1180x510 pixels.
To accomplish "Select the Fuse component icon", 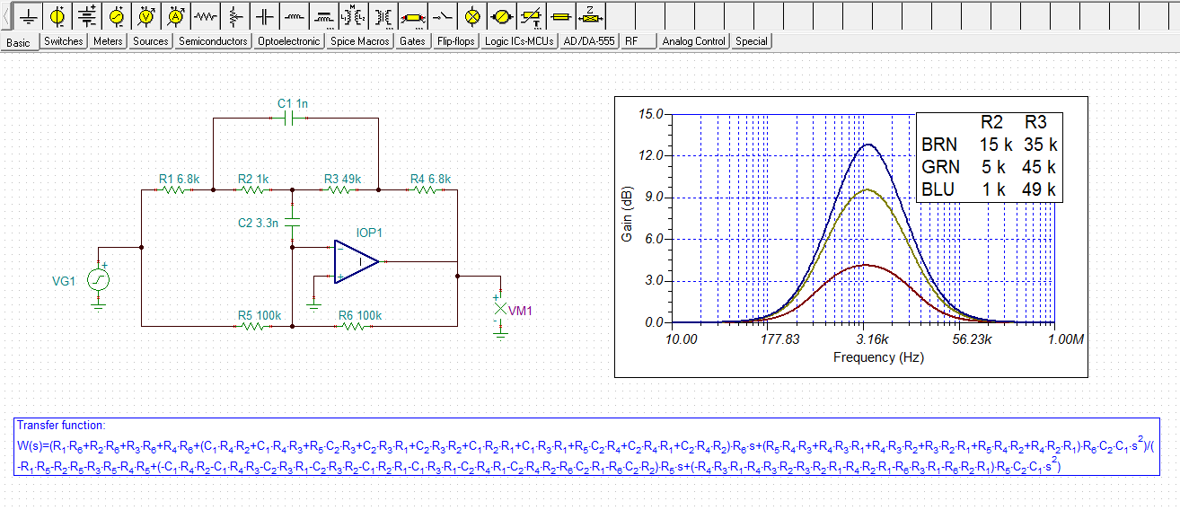I will 562,16.
